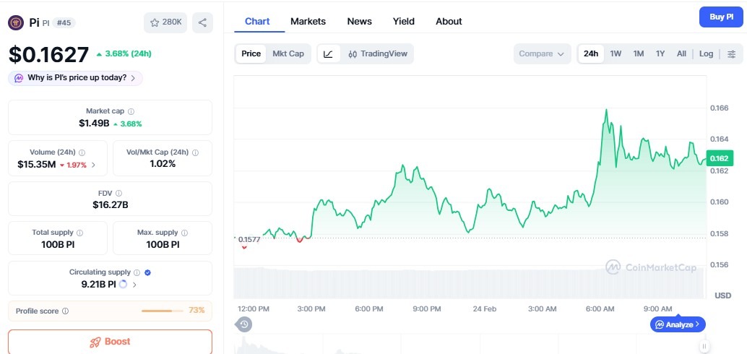
Task: Click the Circulating supply info icon
Action: (137, 273)
